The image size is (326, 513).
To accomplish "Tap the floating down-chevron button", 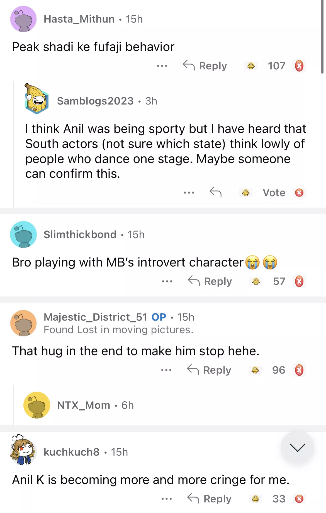I will tap(297, 448).
